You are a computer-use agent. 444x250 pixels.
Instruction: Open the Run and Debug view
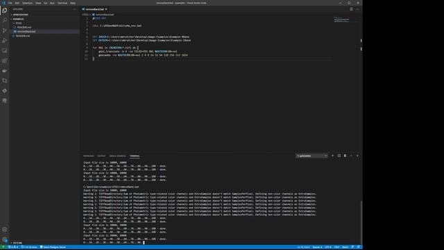[x=5, y=40]
